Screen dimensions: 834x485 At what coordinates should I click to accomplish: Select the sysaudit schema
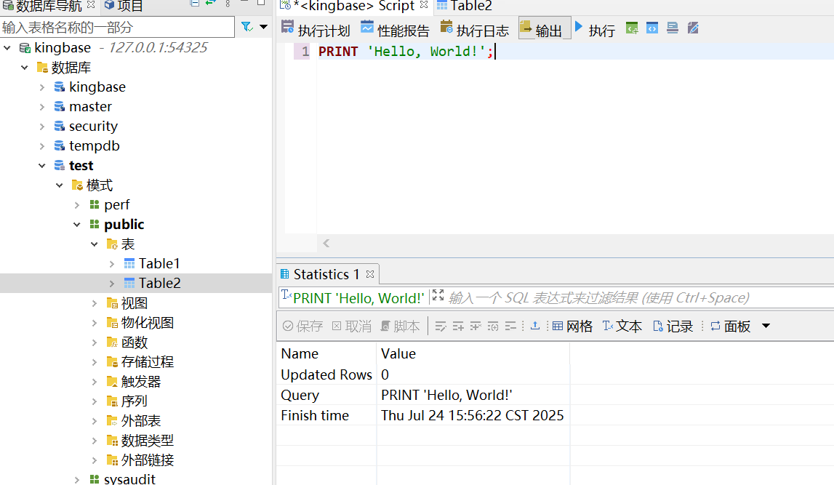tap(129, 479)
